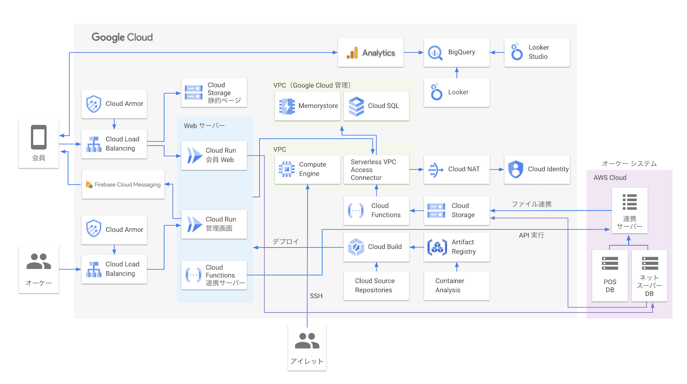Click the POS DB server icon
This screenshot has width=687, height=384.
(x=610, y=263)
